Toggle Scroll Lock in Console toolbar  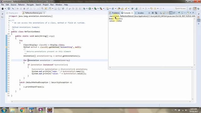[164, 13]
